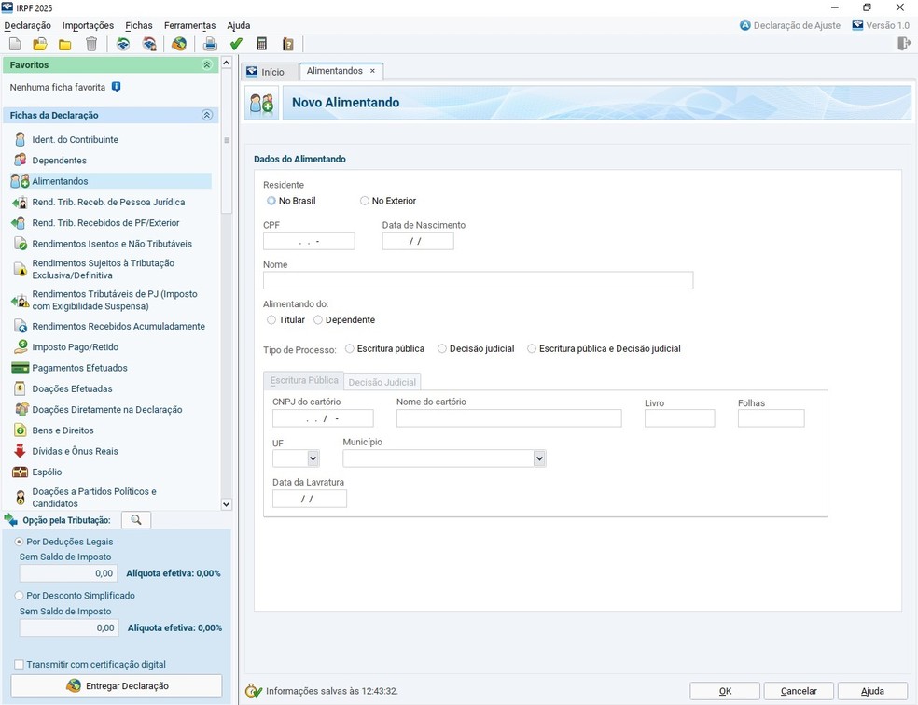Screen dimensions: 918x705
Task: Click the globe transmit icon in toolbar
Action: pos(179,44)
